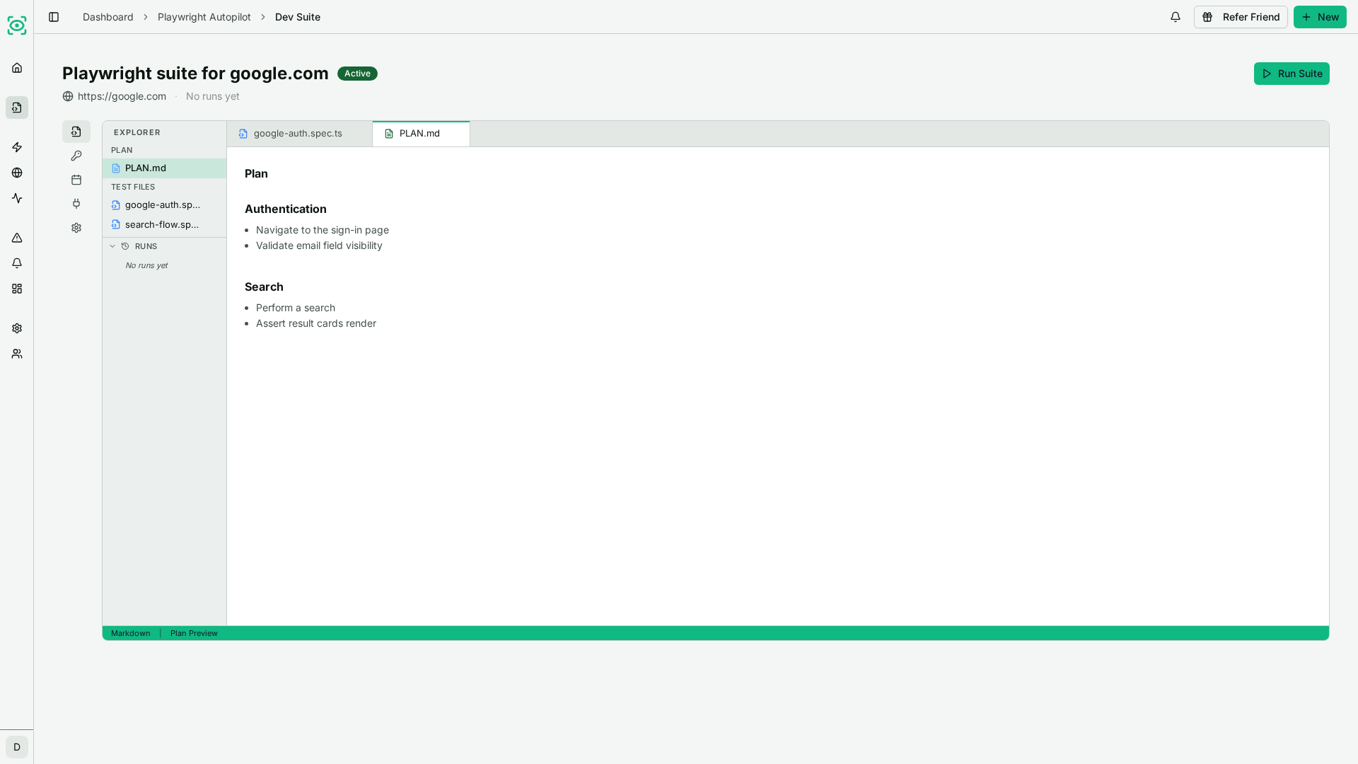Collapse the RUNS section chevron

click(x=112, y=246)
